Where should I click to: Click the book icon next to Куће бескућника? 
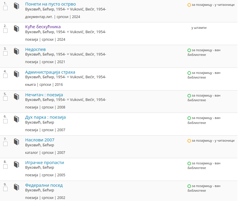click(16, 29)
